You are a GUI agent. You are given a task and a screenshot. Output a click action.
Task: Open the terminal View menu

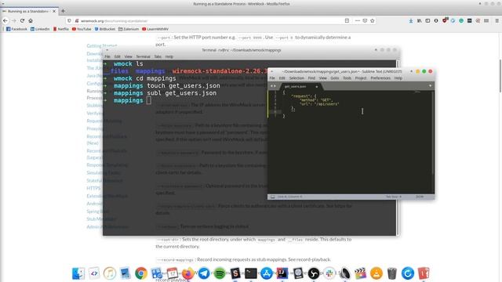(x=128, y=56)
